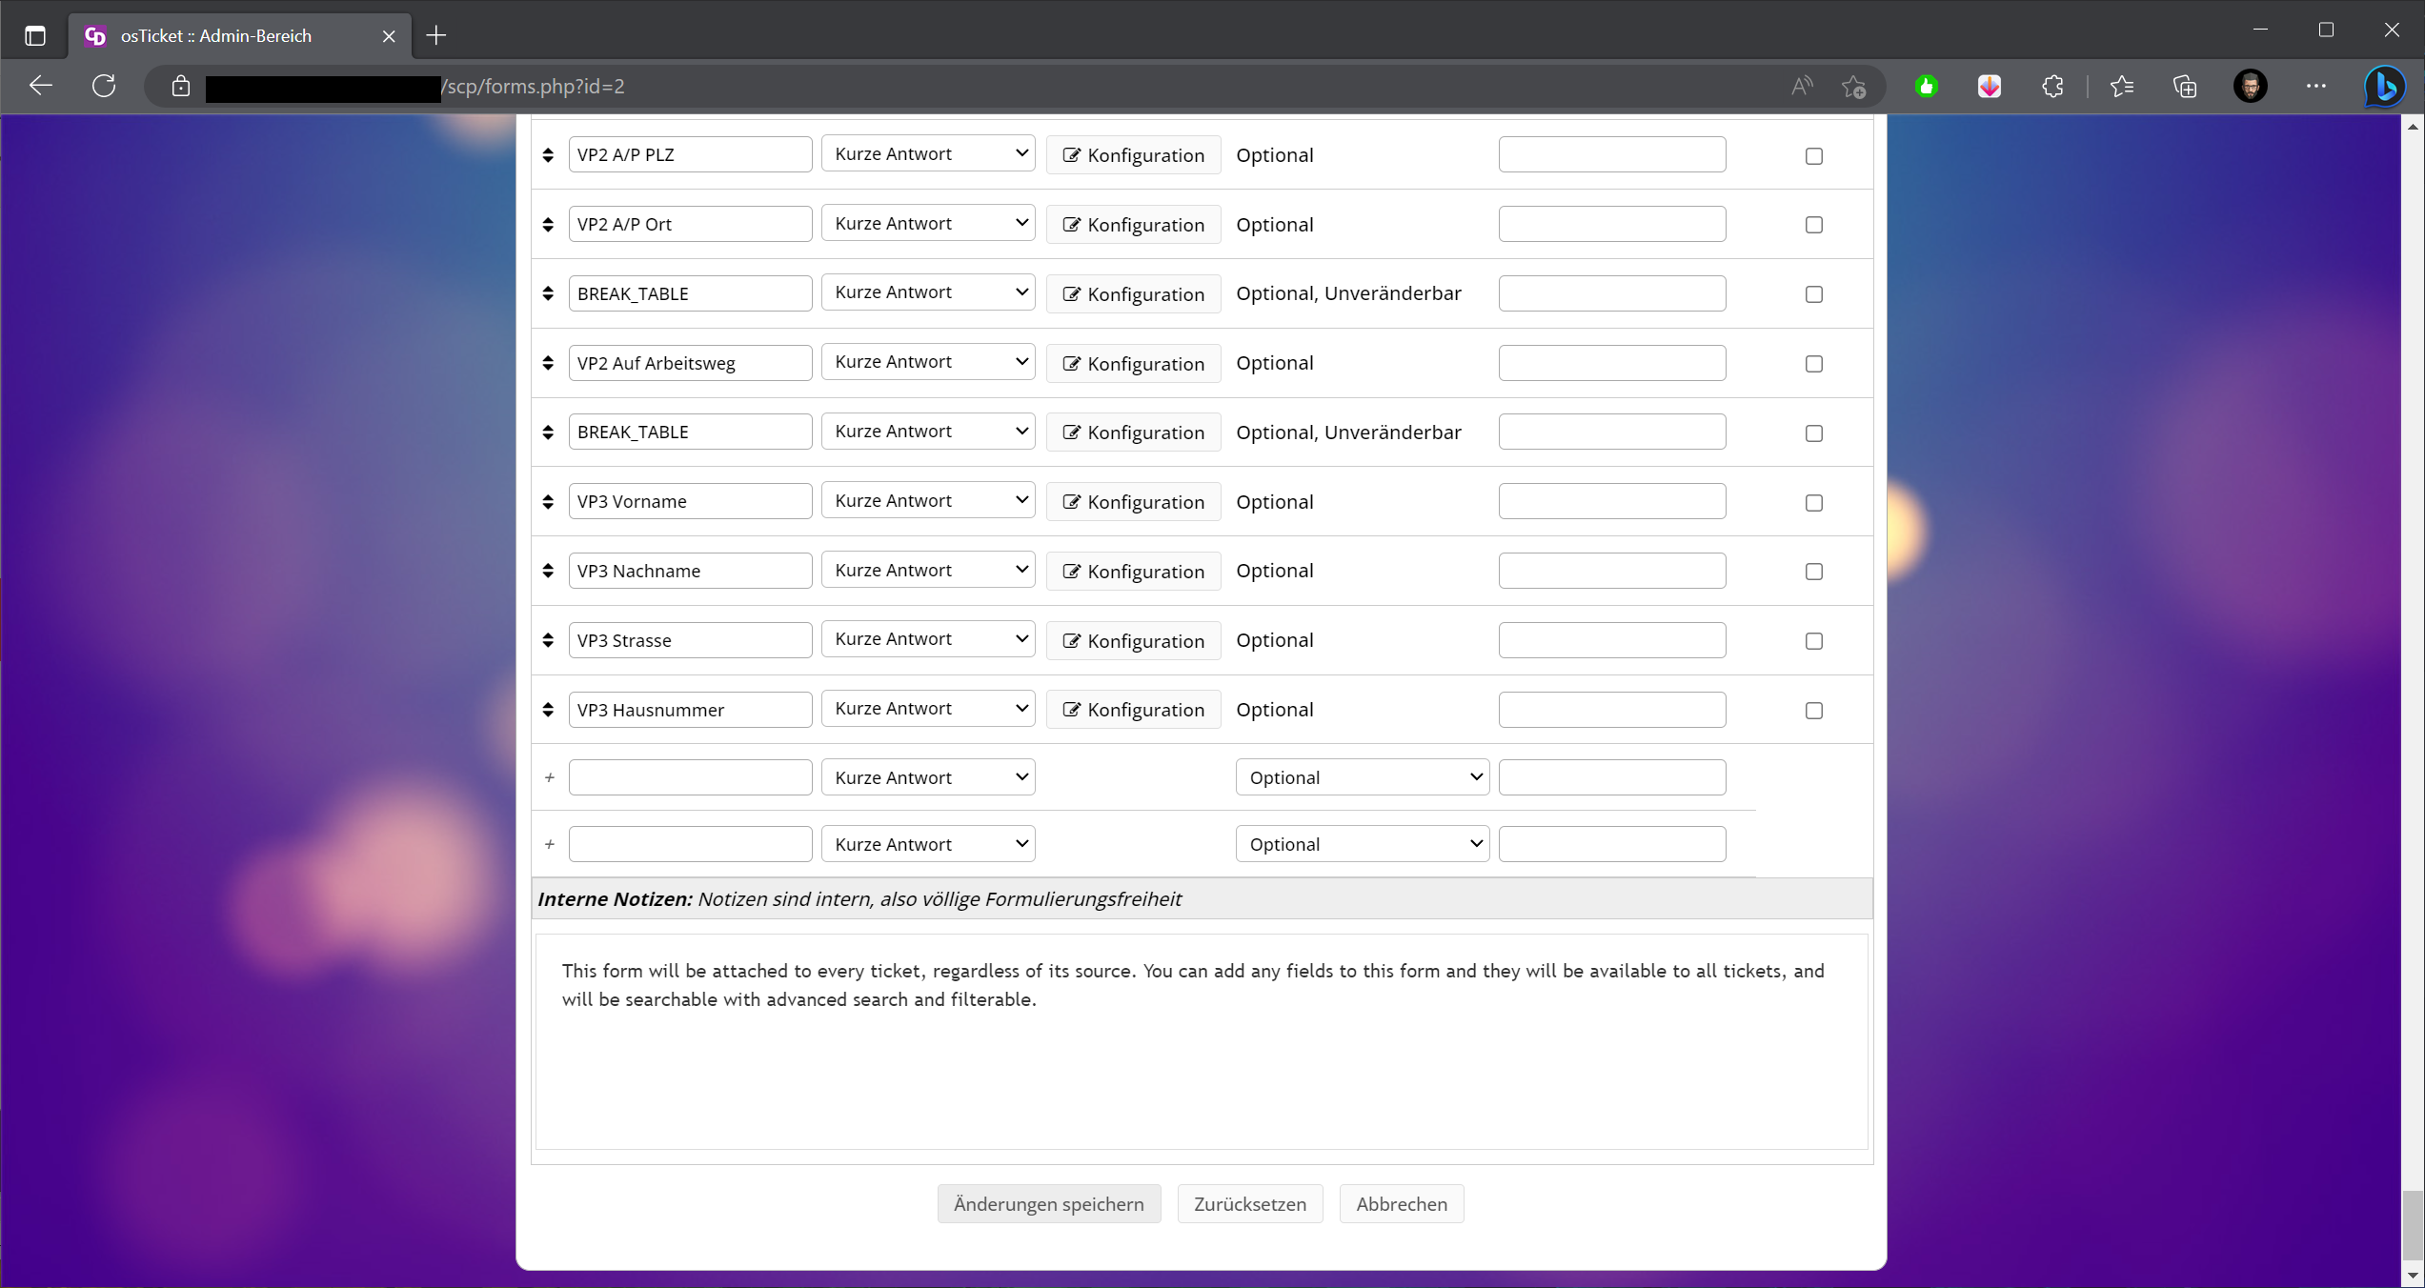Open type dropdown for VP2 A/P Ort

click(x=928, y=223)
